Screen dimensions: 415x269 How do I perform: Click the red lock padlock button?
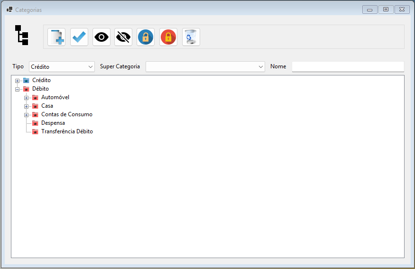(168, 37)
